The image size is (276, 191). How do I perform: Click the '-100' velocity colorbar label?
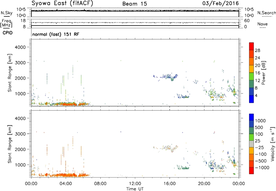coord(261,154)
